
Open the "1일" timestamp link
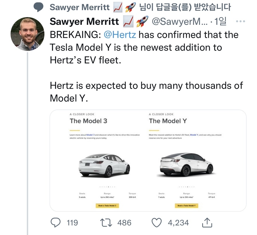click(x=220, y=22)
